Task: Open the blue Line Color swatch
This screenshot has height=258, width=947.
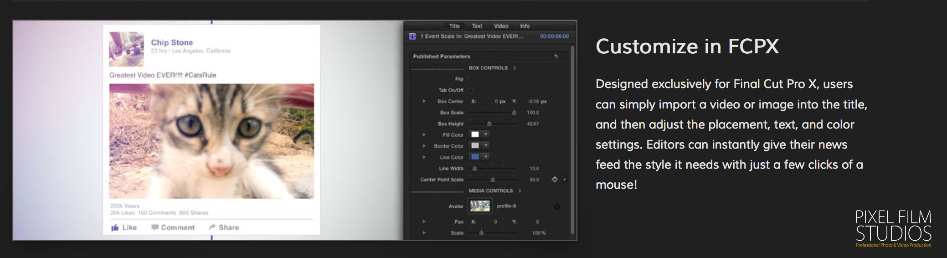Action: (x=475, y=157)
